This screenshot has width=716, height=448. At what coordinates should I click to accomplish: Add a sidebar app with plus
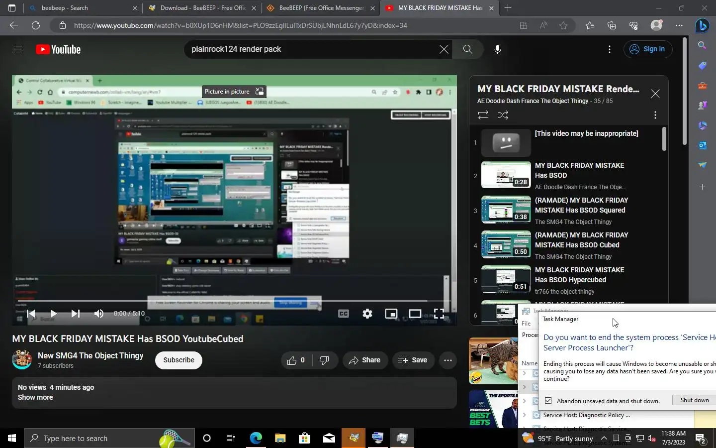(702, 187)
